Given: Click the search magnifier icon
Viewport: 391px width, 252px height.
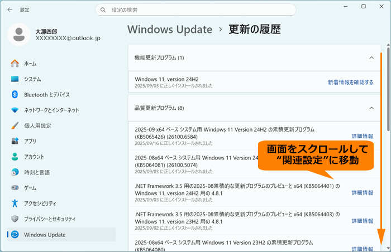Looking at the screenshot, I should click(x=103, y=10).
